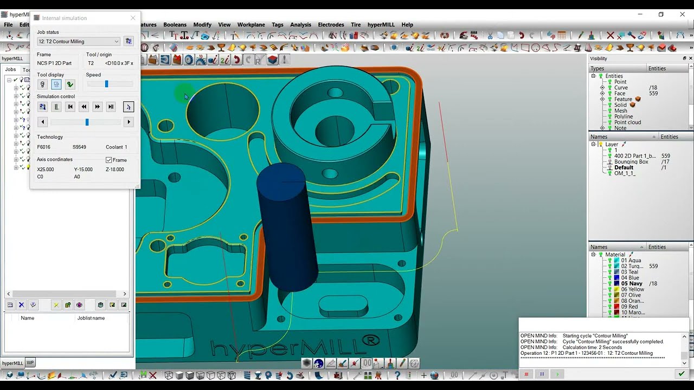The height and width of the screenshot is (390, 694).
Task: Open the Workplane menu
Action: coord(251,24)
